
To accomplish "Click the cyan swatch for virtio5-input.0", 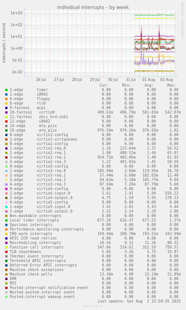I will (6, 207).
